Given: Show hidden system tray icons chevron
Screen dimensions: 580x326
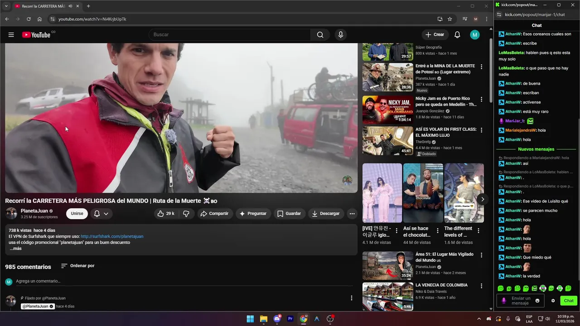Looking at the screenshot, I should point(479,319).
